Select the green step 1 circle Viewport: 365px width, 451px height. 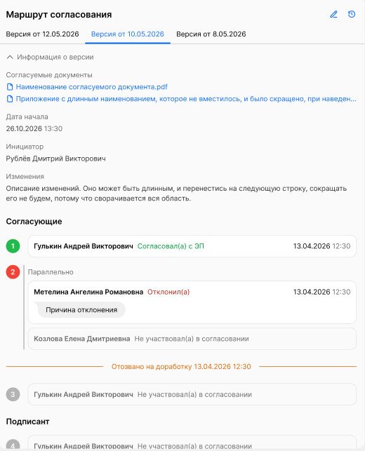(13, 246)
